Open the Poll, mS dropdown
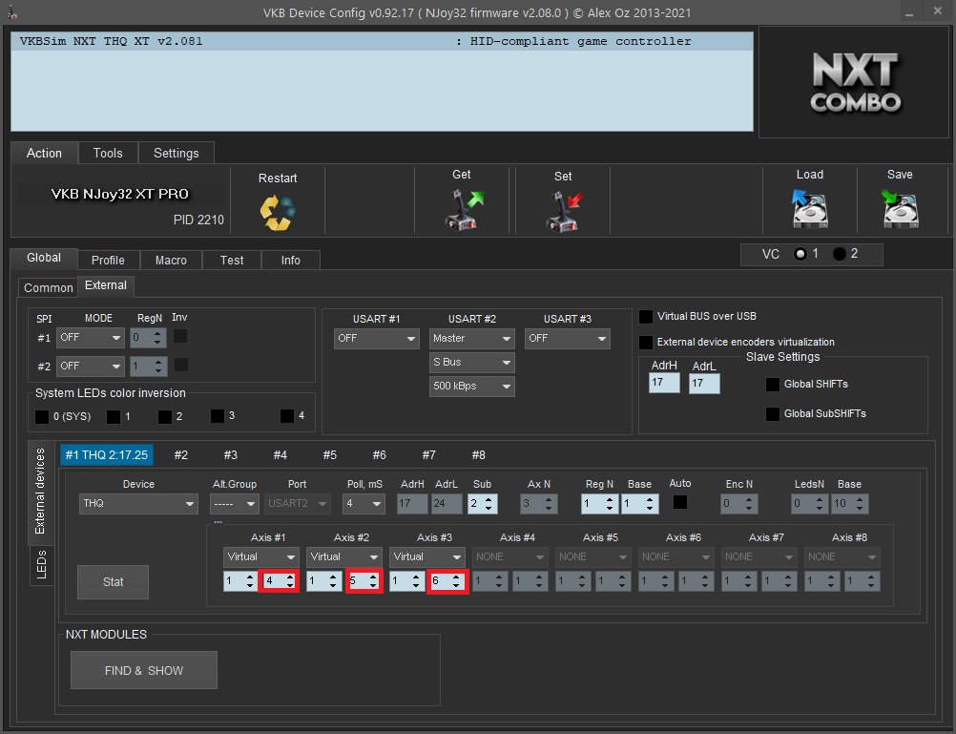This screenshot has height=734, width=956. click(x=364, y=504)
